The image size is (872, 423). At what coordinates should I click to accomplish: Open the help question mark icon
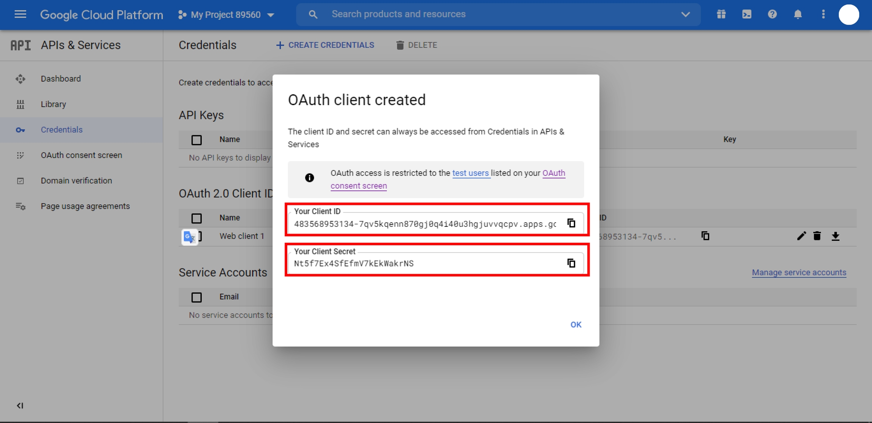coord(772,14)
